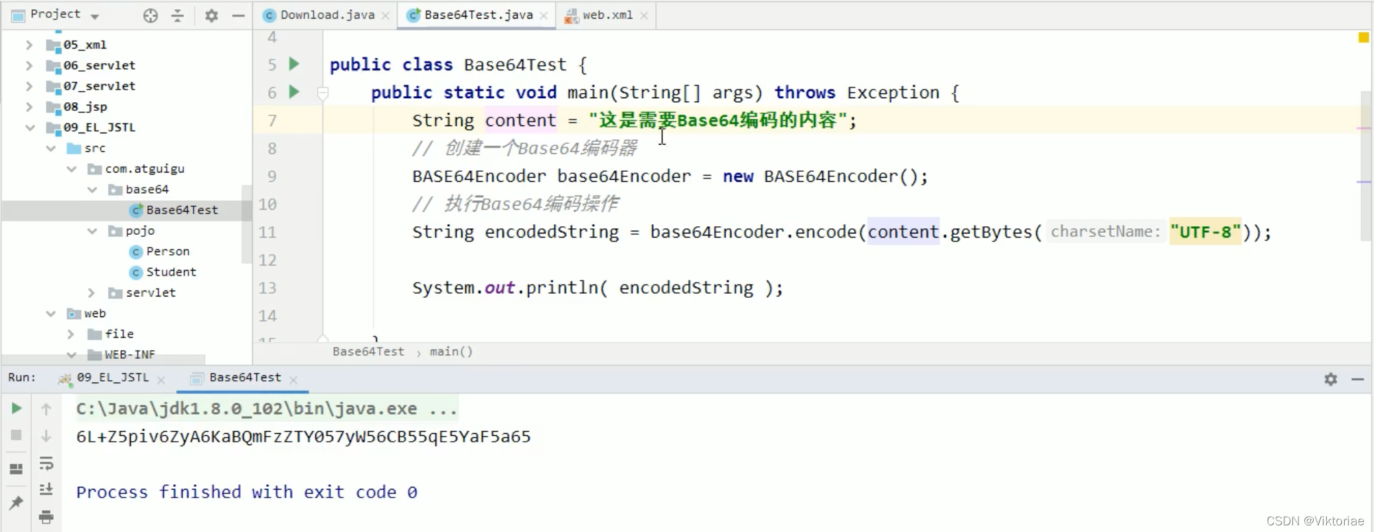Click the print console icon

tap(46, 517)
